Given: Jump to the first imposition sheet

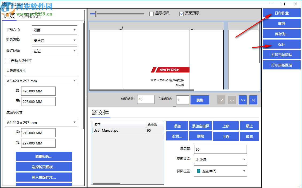Looking at the screenshot, I should 221,100.
